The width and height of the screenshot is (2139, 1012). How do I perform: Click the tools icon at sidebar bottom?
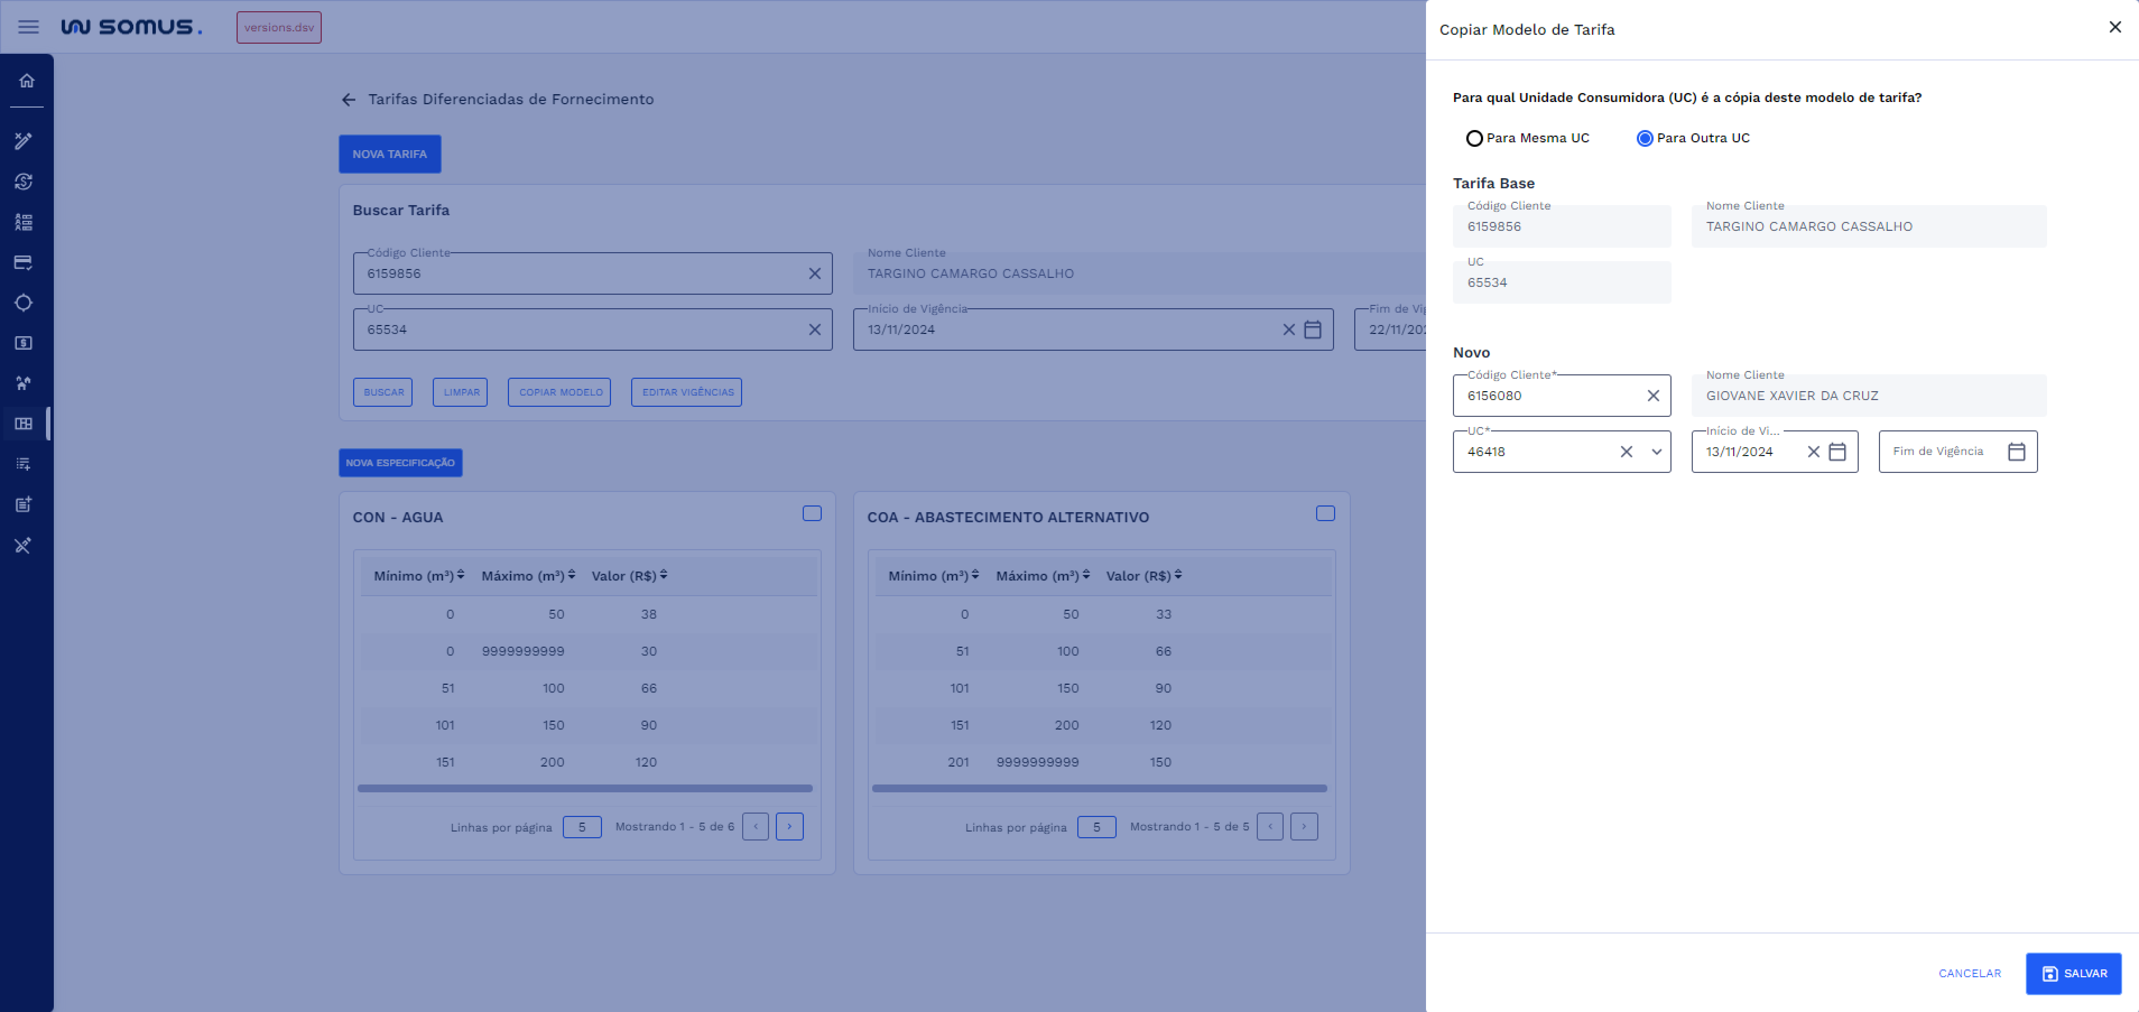click(x=23, y=545)
